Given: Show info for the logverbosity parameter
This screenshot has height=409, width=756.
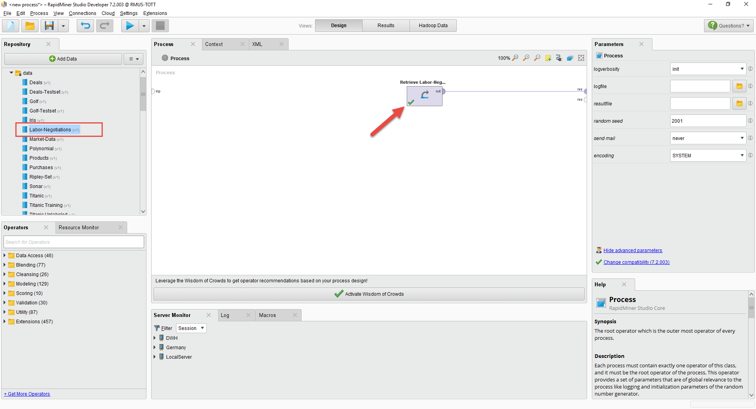Looking at the screenshot, I should (x=750, y=69).
